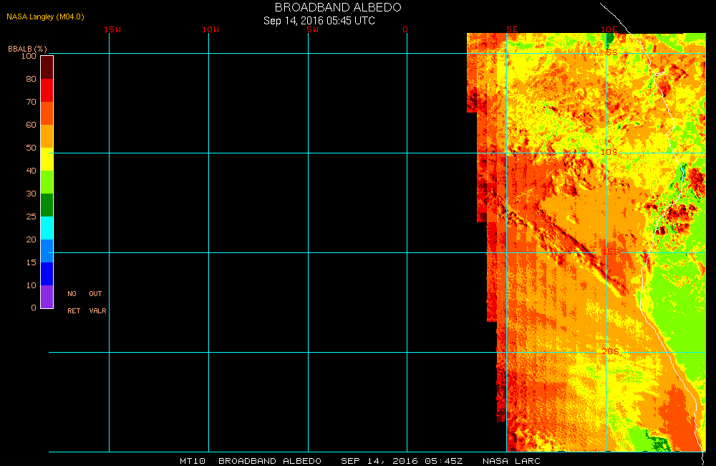The height and width of the screenshot is (466, 716).
Task: Select the 20S latitude label on map
Action: coord(609,351)
